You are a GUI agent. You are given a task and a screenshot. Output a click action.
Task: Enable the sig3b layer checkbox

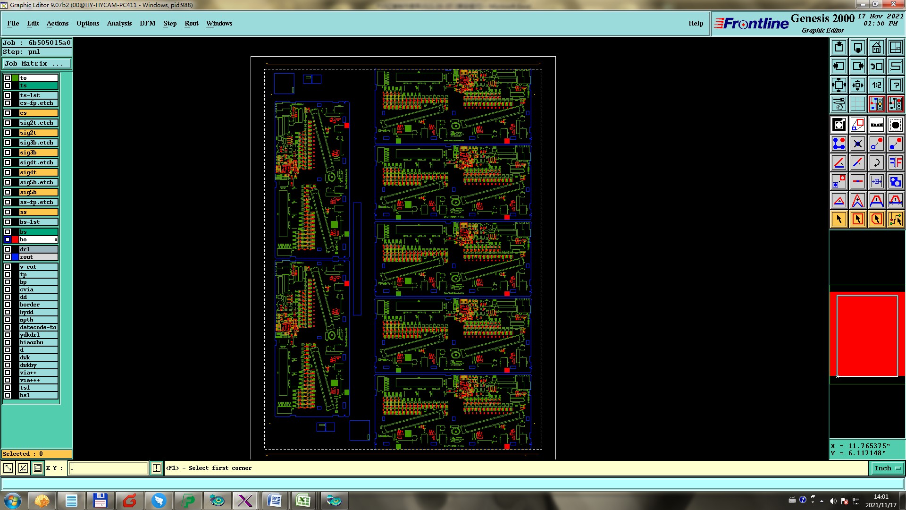point(8,153)
